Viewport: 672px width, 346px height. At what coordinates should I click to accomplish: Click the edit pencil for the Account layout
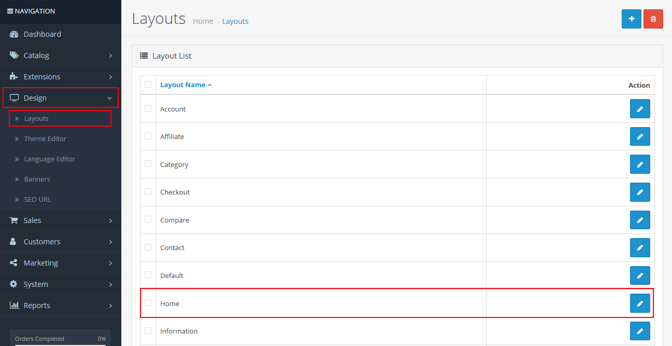coord(640,108)
